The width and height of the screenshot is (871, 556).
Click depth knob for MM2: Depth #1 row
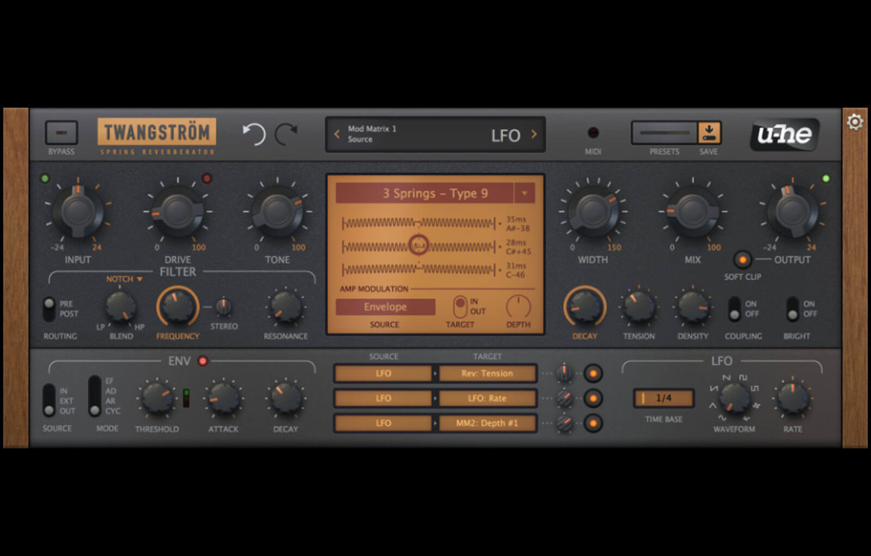[565, 423]
